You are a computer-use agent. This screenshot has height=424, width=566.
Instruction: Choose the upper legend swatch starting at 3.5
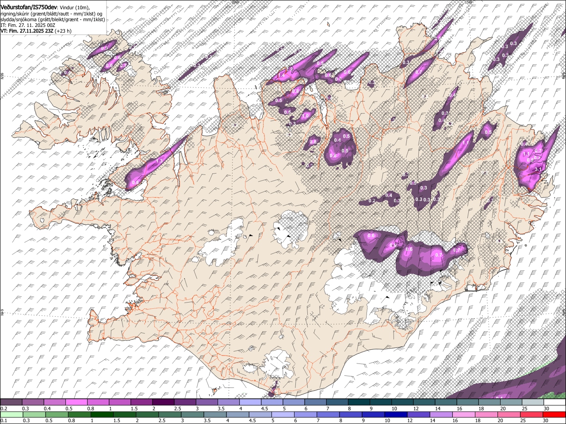(x=228, y=402)
